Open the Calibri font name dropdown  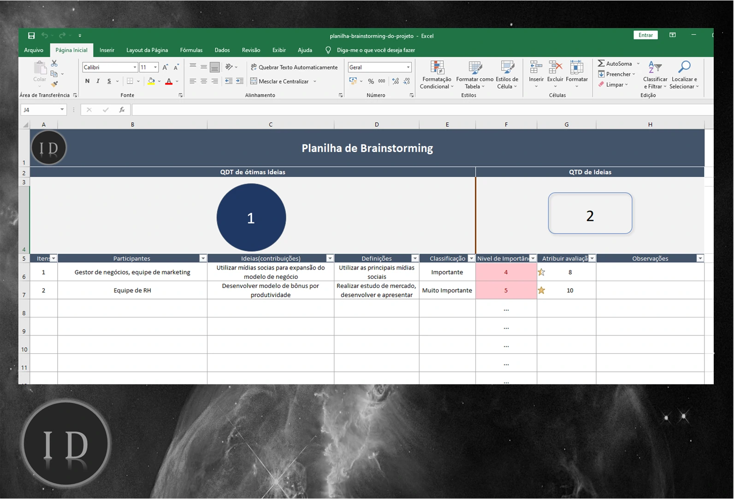point(135,67)
